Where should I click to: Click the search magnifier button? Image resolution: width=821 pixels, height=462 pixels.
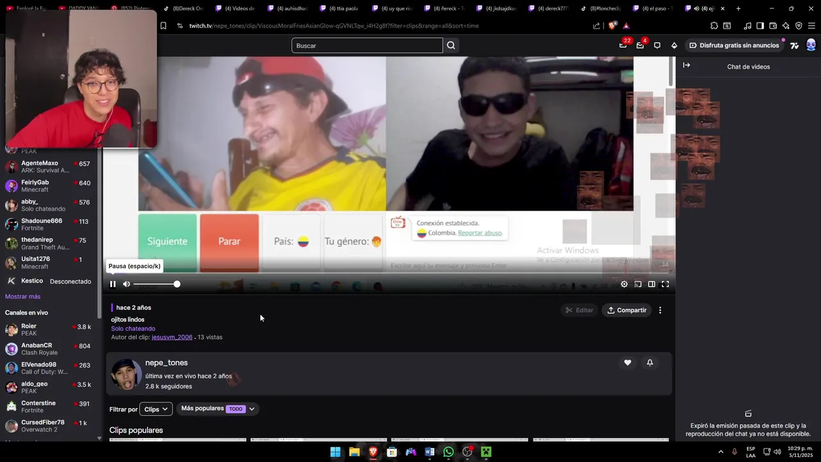pyautogui.click(x=451, y=46)
